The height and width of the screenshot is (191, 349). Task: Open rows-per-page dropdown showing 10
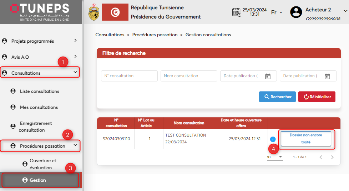click(274, 157)
